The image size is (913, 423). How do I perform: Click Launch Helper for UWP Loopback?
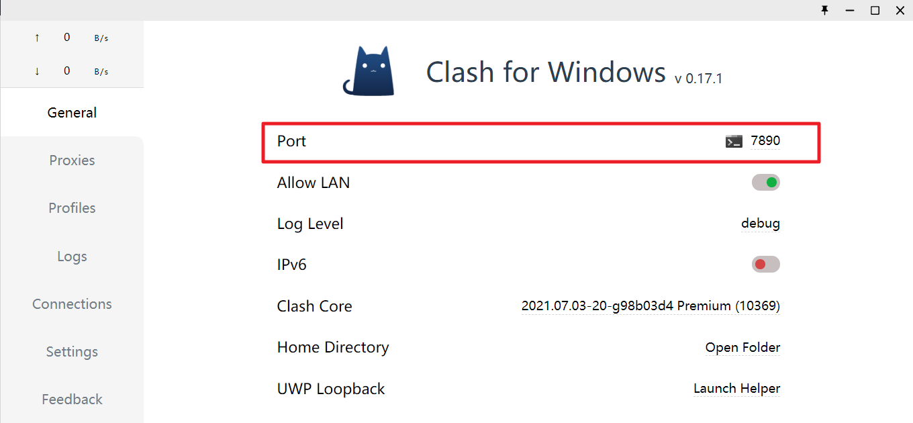[736, 389]
